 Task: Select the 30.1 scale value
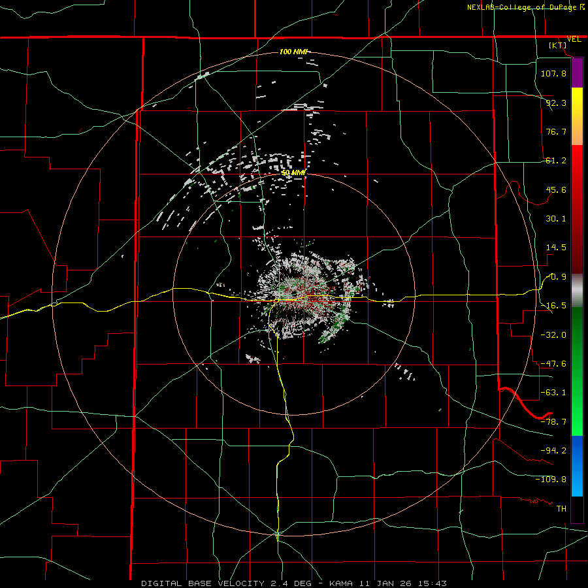(556, 219)
